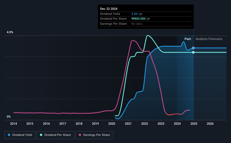
Task: Click the Dividend Per Share row label in tooltip
Action: tap(113, 19)
